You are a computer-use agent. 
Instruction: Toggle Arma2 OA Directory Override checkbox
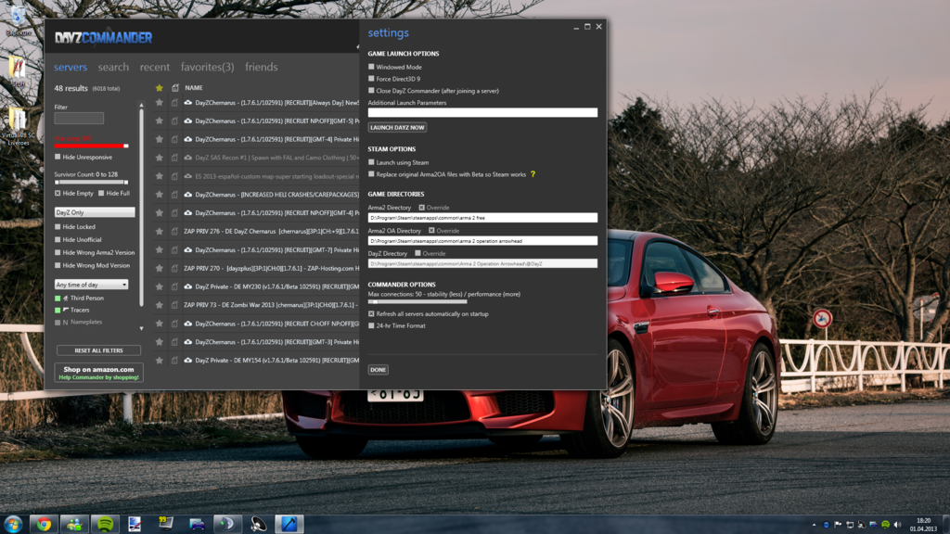(431, 231)
